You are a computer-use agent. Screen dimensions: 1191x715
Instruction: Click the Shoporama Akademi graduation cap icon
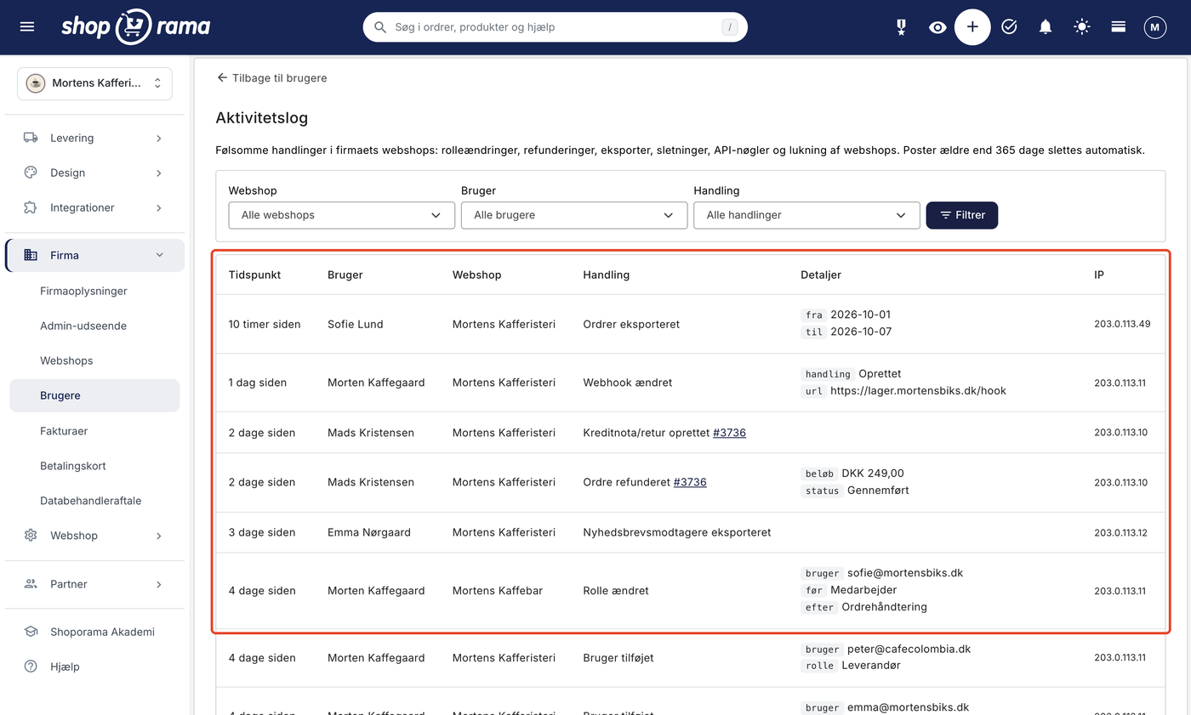[31, 632]
